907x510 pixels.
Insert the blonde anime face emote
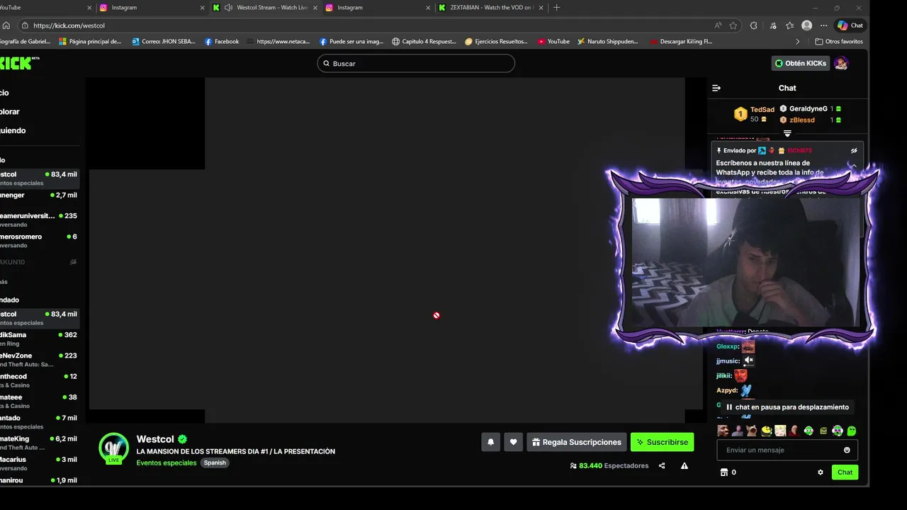(780, 431)
